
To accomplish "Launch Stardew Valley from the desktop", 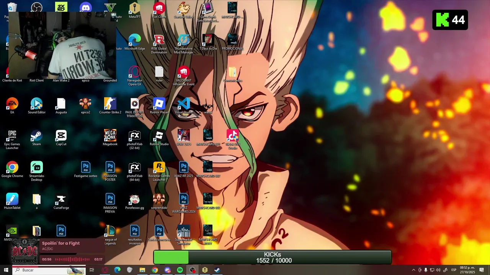I will 183,10.
